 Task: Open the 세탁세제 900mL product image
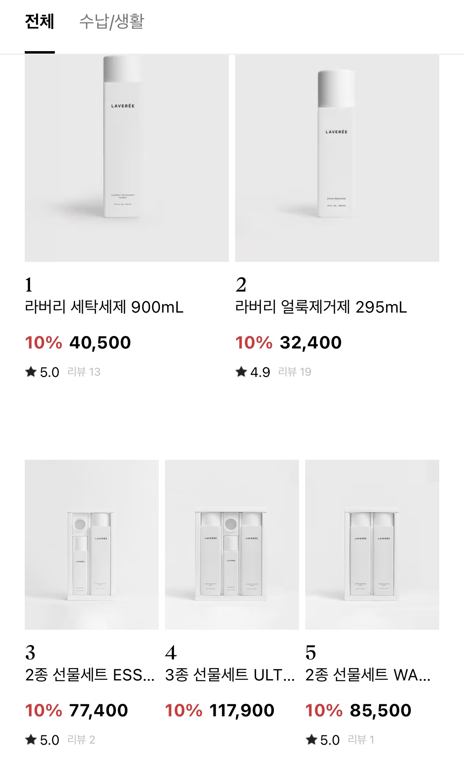pos(127,158)
